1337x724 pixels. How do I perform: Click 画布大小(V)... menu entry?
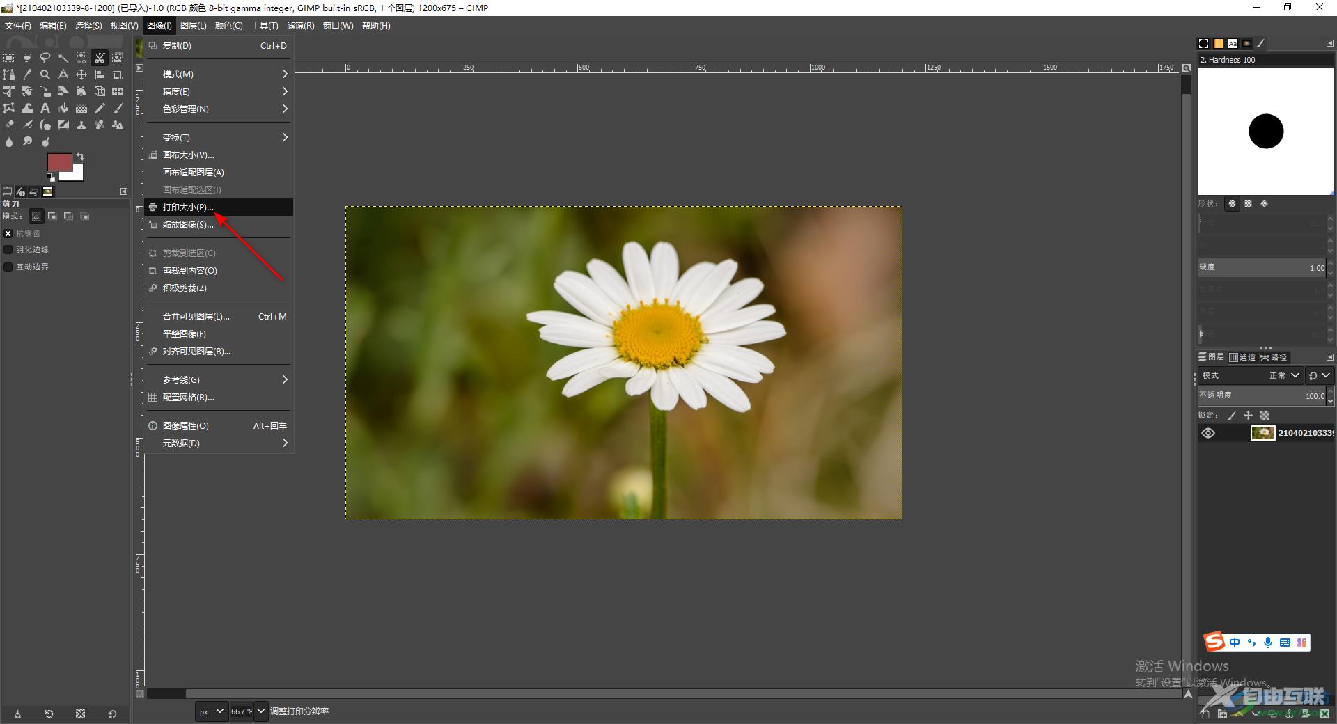point(219,155)
